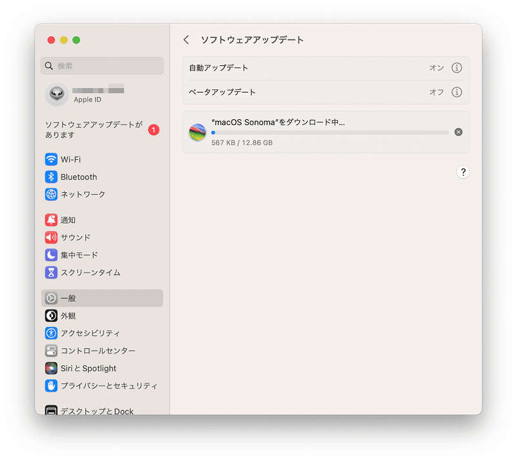517x461 pixels.
Task: Click the 通知 bell icon
Action: tap(51, 220)
